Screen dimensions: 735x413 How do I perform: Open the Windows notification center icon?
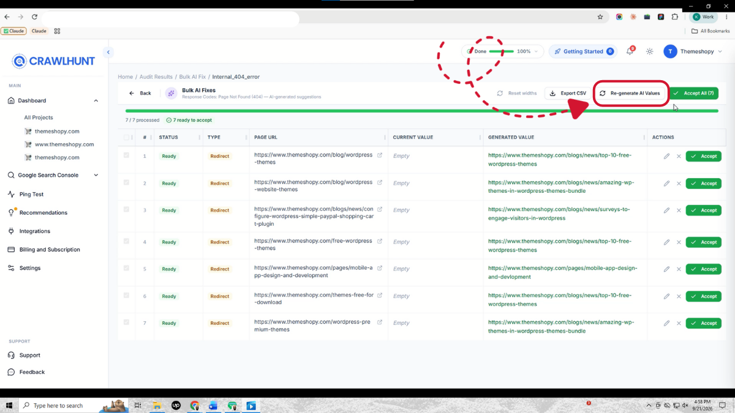722,406
